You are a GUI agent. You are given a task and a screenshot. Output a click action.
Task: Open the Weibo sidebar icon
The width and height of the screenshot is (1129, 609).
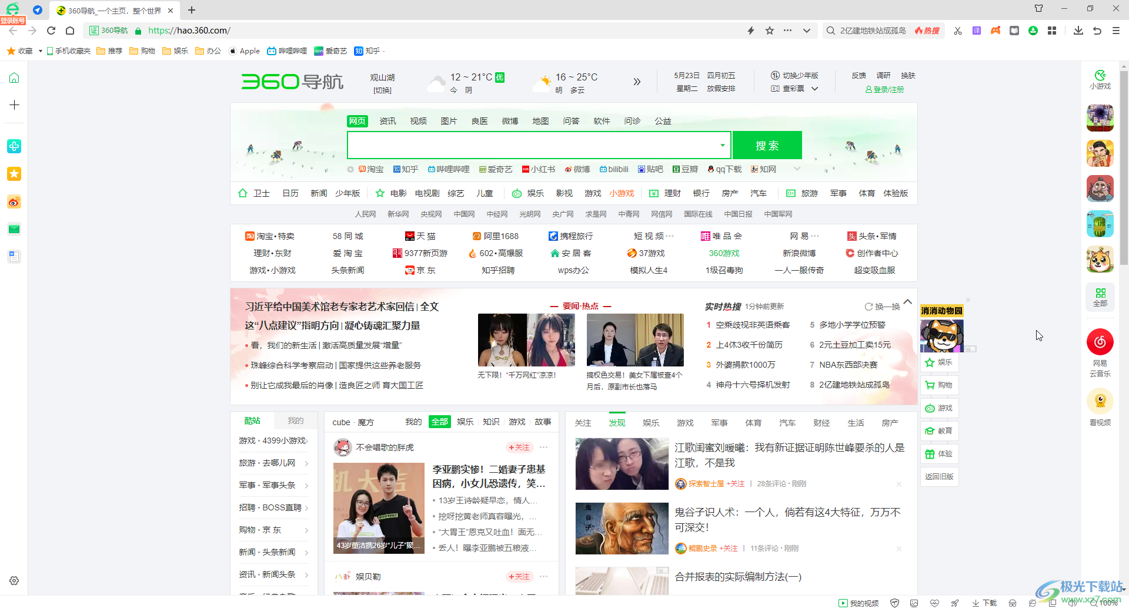(x=14, y=202)
